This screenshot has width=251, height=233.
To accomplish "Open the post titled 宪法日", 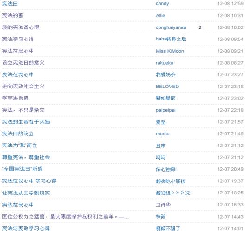I will [10, 4].
